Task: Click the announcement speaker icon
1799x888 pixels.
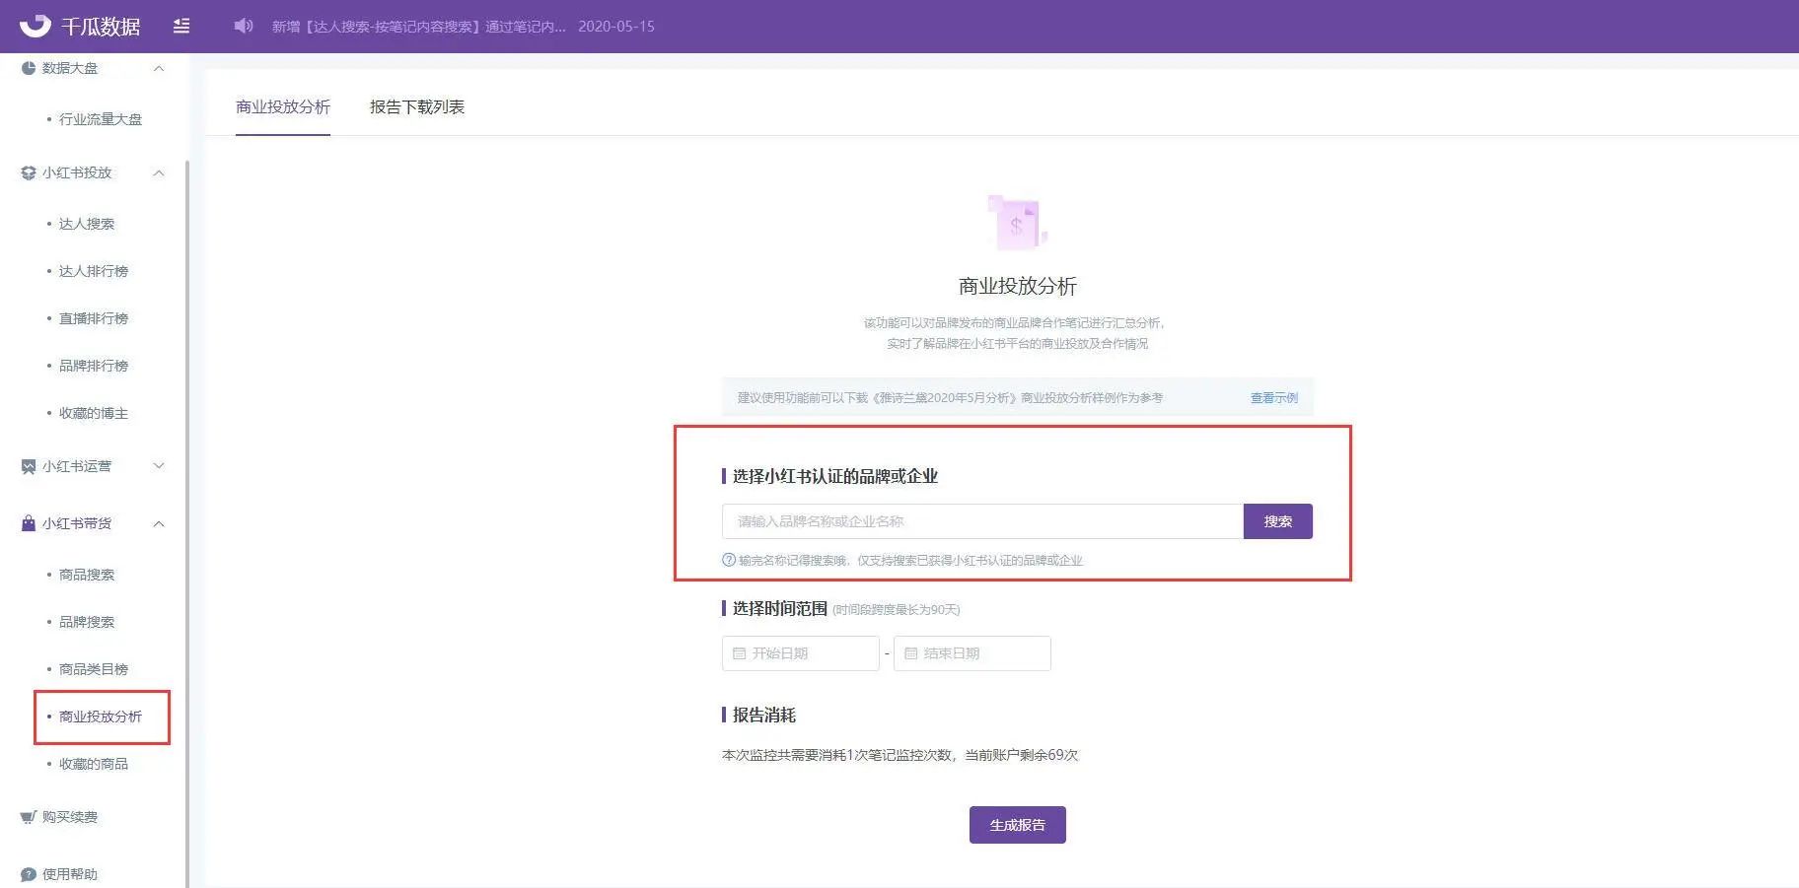Action: tap(244, 26)
